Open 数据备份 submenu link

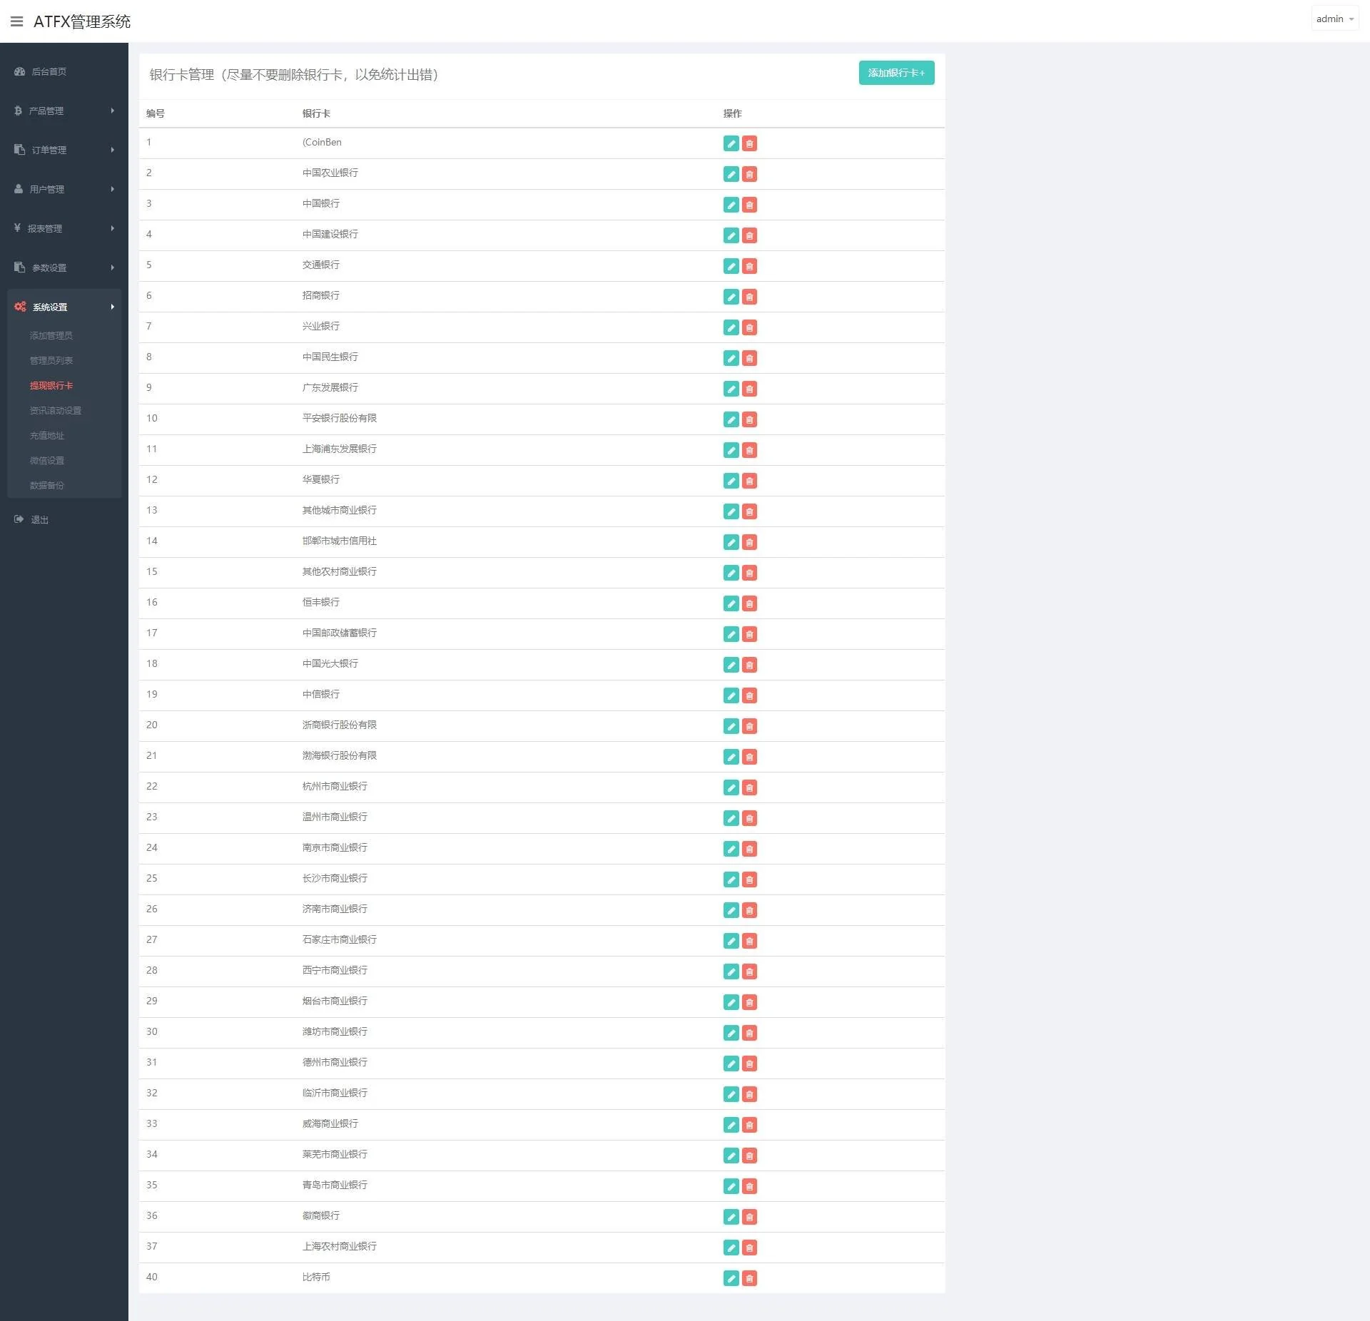click(x=46, y=485)
